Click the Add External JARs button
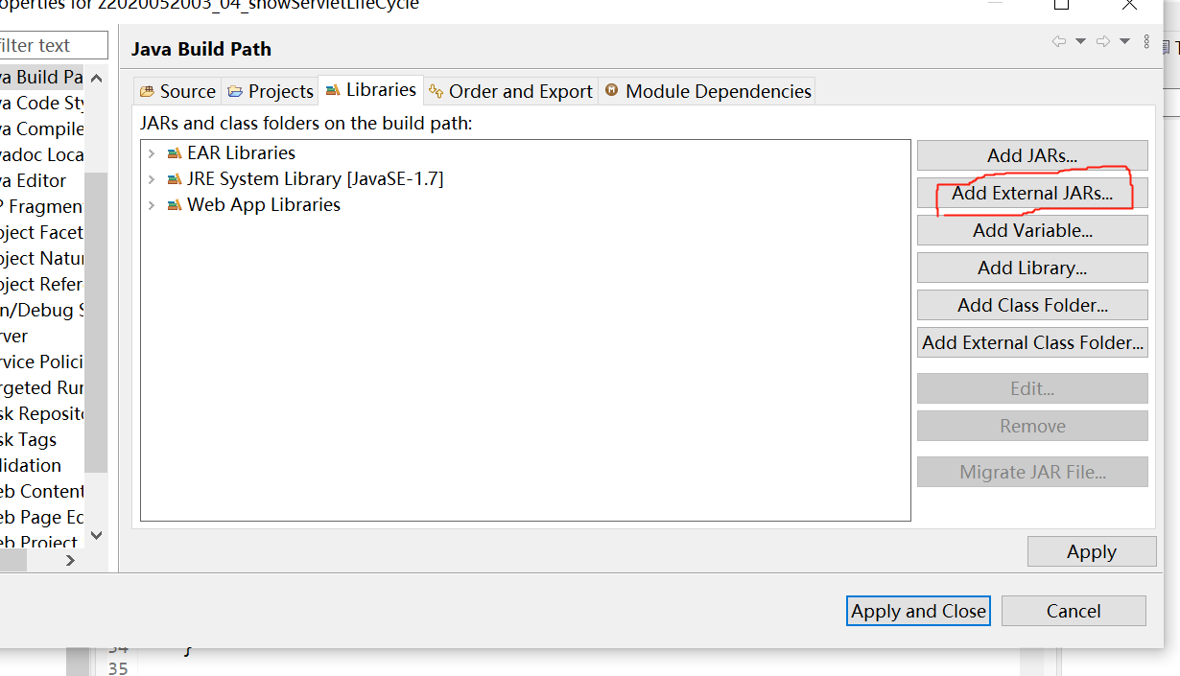 (x=1032, y=193)
